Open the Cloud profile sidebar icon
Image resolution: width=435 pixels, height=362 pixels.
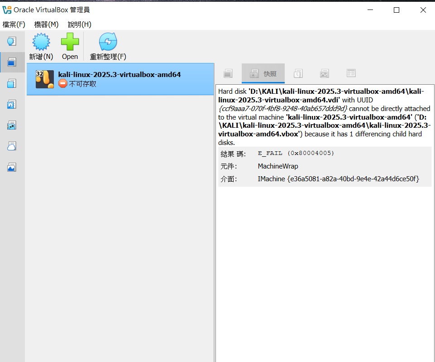click(x=12, y=146)
